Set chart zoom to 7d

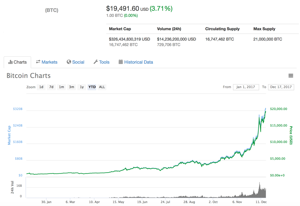coord(51,87)
